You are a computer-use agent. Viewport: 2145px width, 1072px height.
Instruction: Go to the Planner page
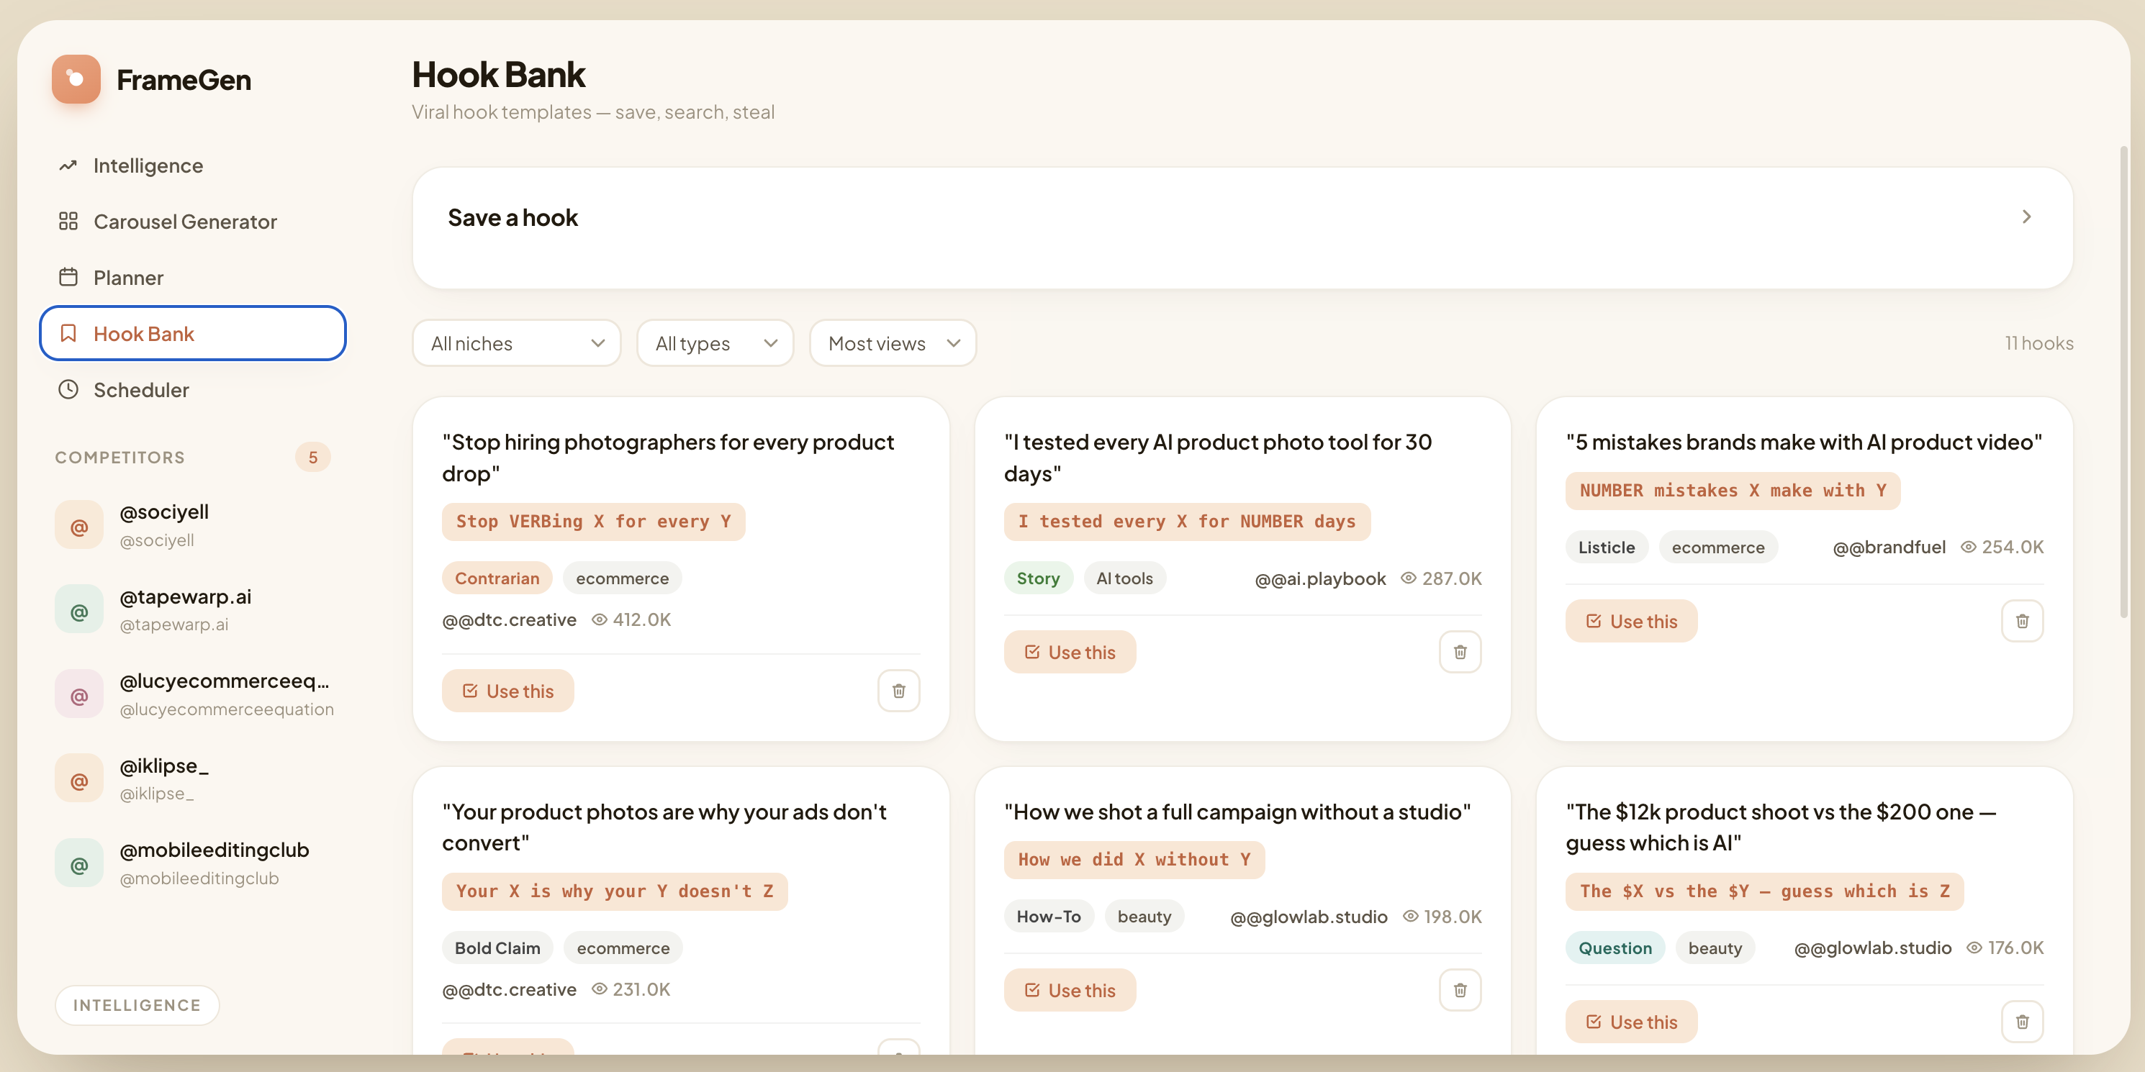[x=192, y=277]
